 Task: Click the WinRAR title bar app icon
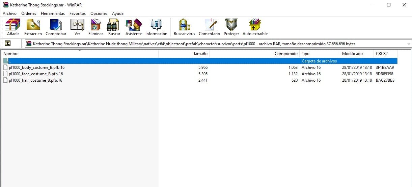click(x=5, y=5)
